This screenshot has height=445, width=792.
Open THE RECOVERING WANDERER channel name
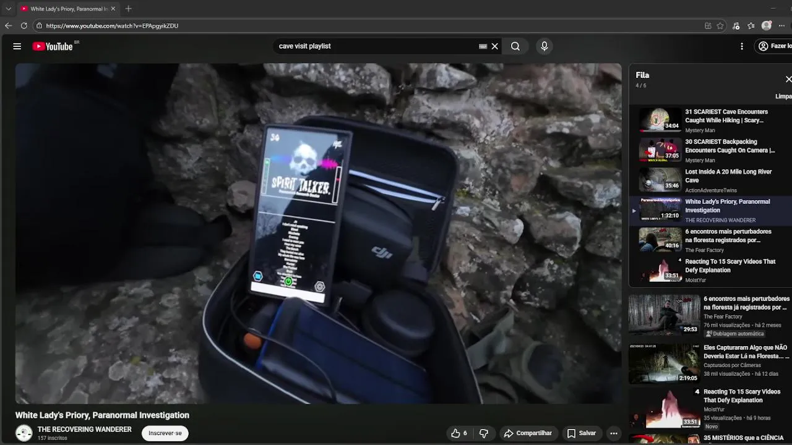click(x=85, y=430)
